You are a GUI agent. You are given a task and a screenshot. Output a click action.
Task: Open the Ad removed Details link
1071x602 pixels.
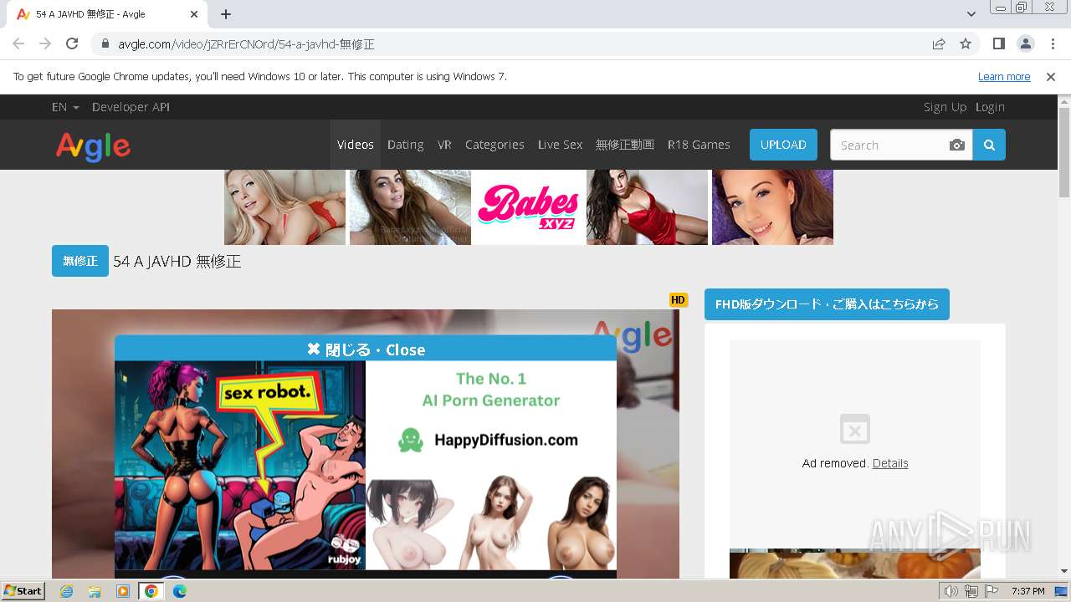click(890, 463)
